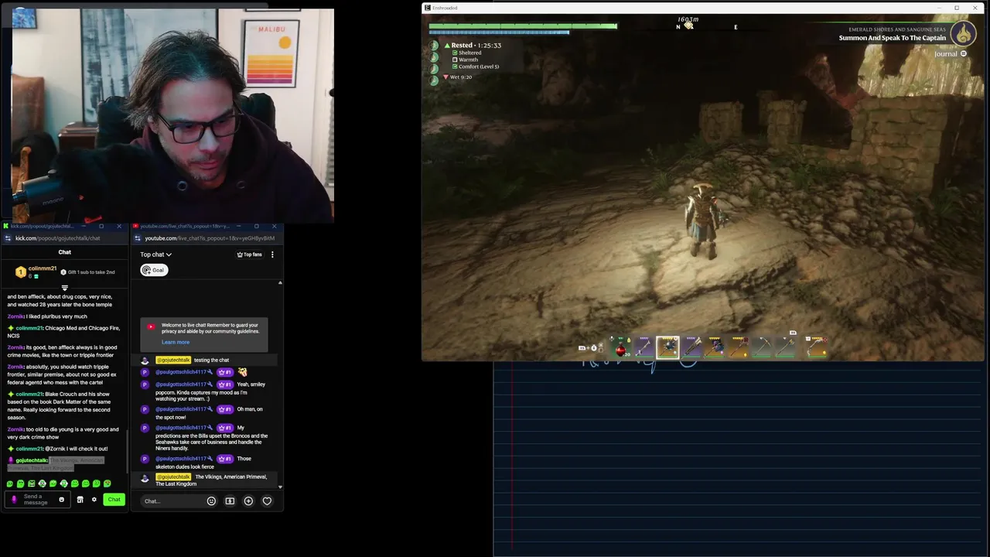Image resolution: width=990 pixels, height=557 pixels.
Task: Click the webcam feed of the streamer
Action: (x=173, y=116)
